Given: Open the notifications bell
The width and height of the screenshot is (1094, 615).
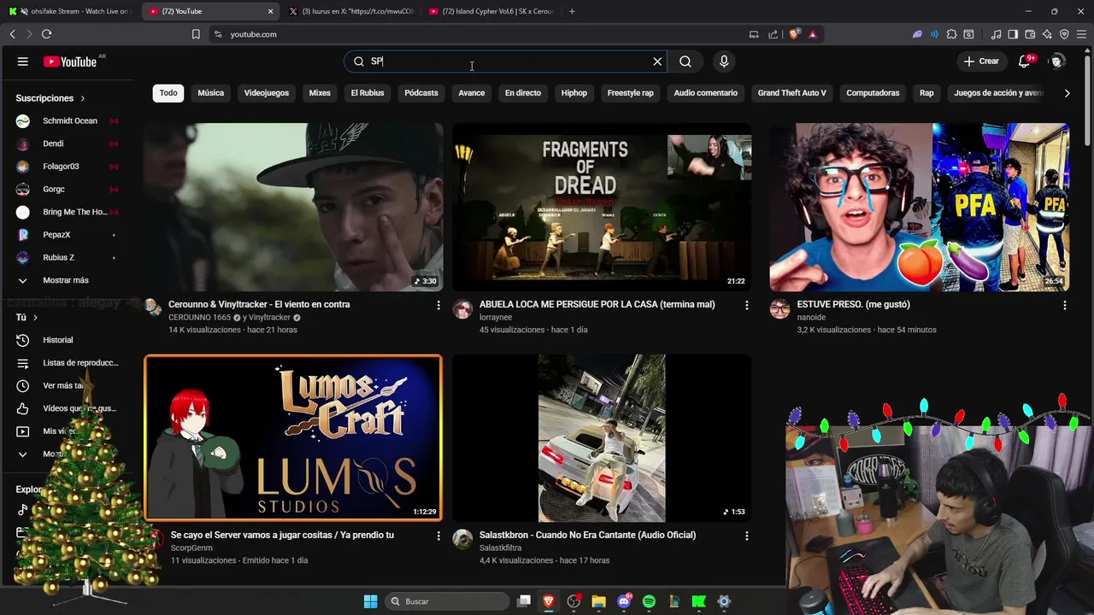Looking at the screenshot, I should pos(1025,61).
